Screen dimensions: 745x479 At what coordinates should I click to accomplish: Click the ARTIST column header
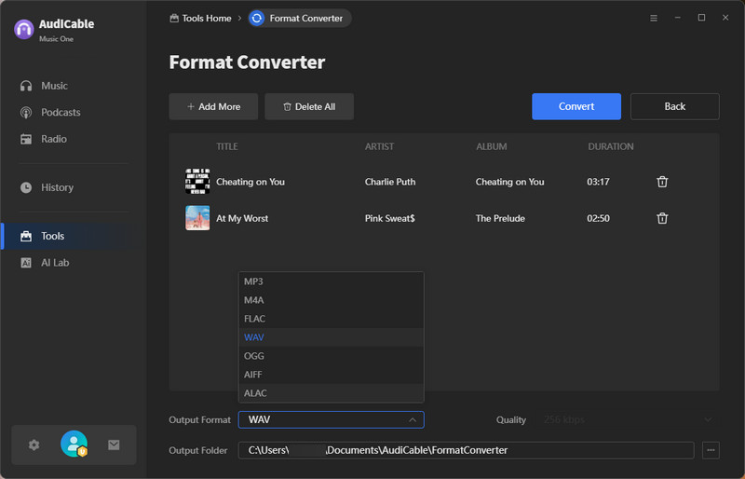[x=379, y=146]
